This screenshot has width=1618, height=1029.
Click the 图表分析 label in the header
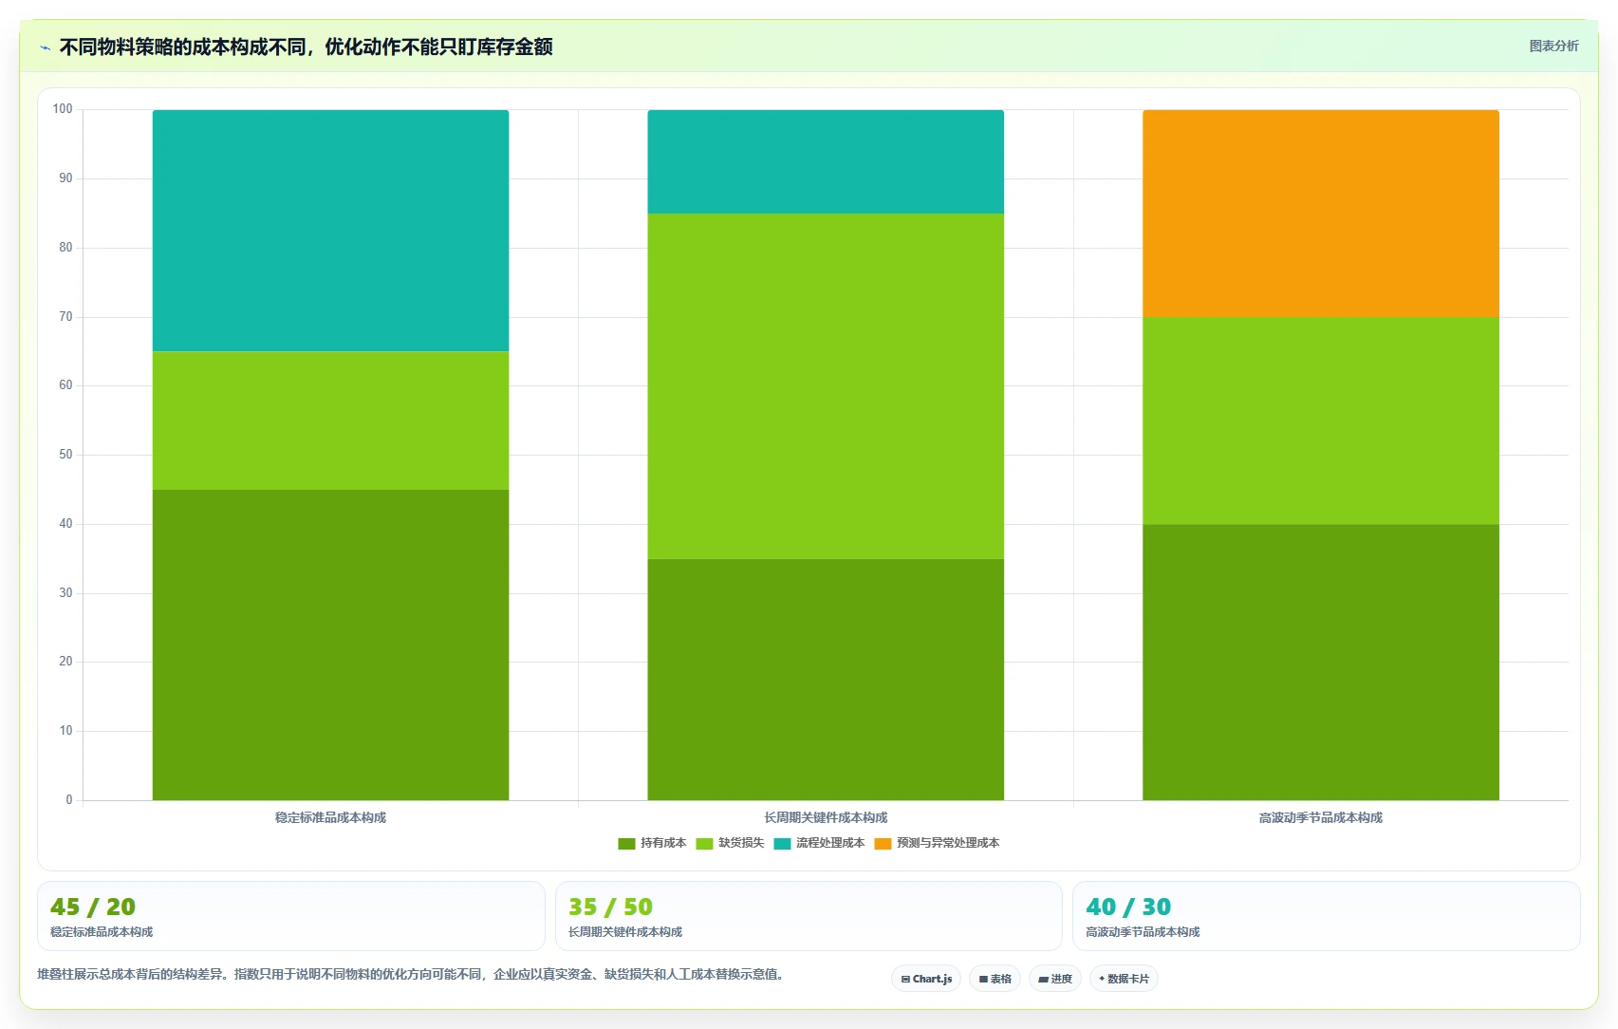(1553, 46)
